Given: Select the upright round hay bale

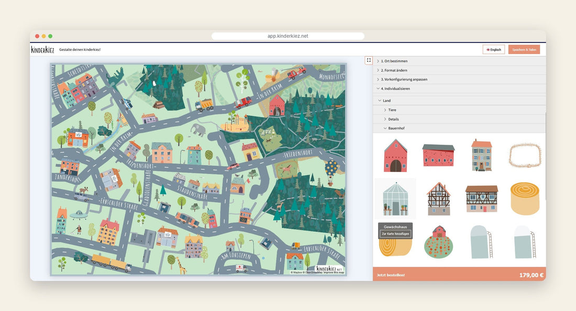Looking at the screenshot, I should point(525,199).
